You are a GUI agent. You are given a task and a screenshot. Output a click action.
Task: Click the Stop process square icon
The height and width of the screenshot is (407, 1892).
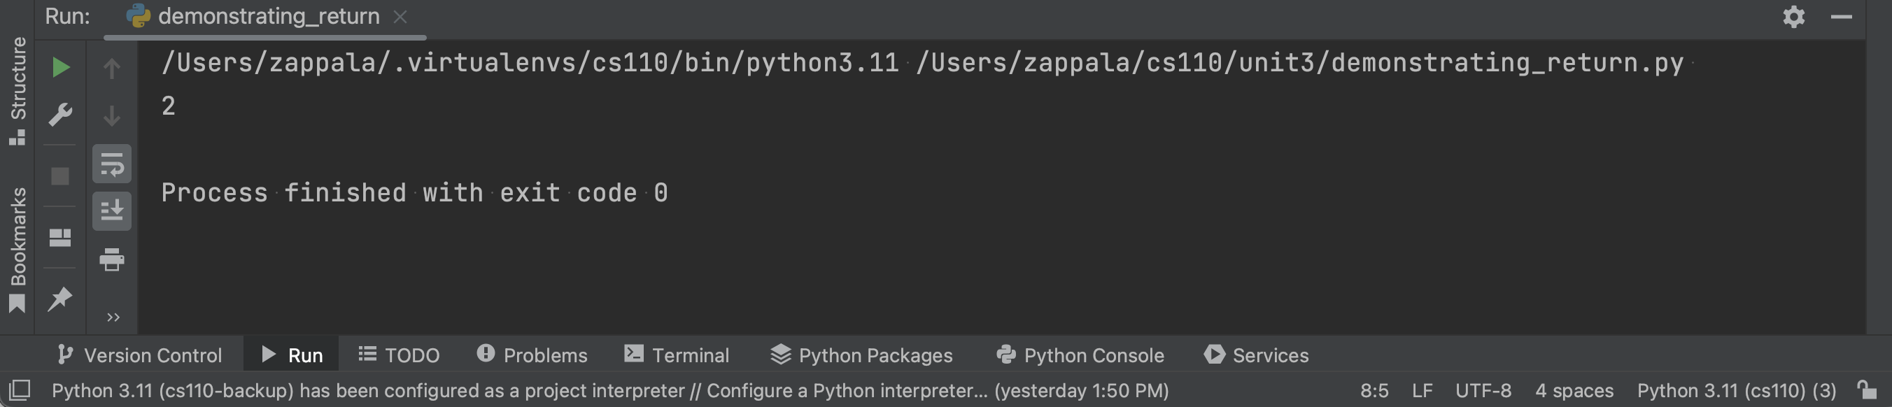click(x=60, y=176)
